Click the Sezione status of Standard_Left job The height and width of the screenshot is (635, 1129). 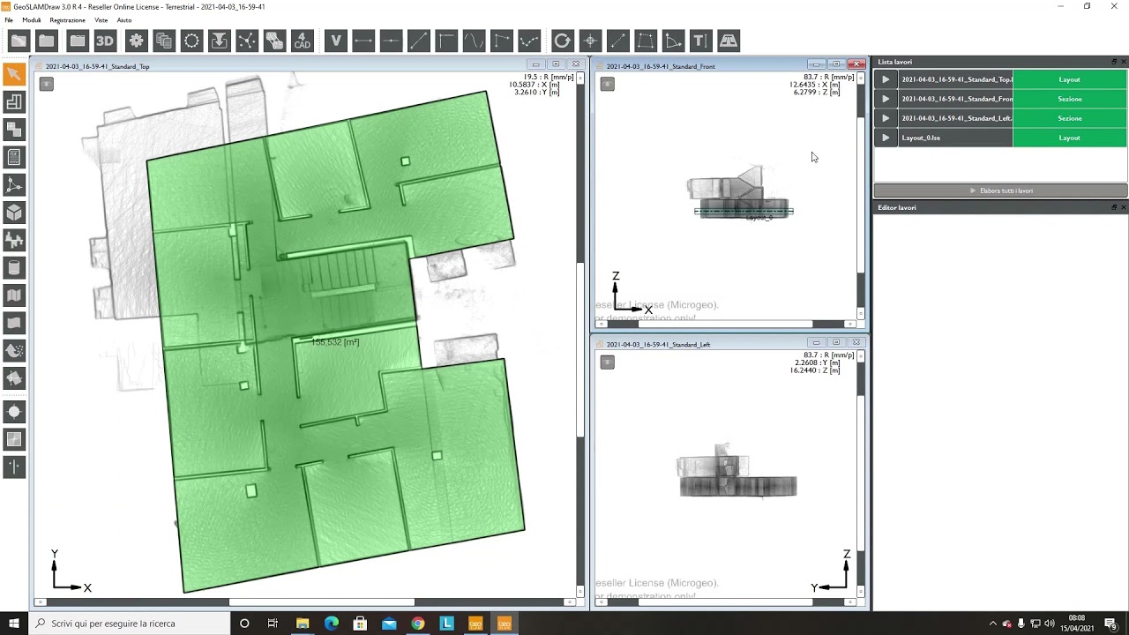[1069, 118]
